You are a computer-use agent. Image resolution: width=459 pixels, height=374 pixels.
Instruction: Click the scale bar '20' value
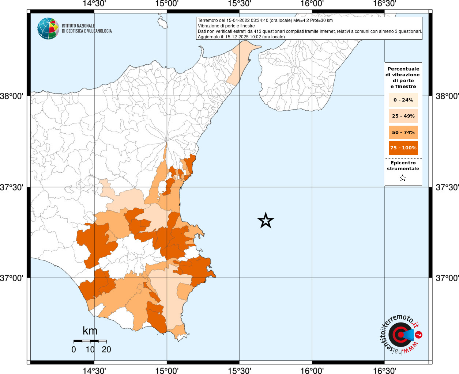(x=106, y=350)
